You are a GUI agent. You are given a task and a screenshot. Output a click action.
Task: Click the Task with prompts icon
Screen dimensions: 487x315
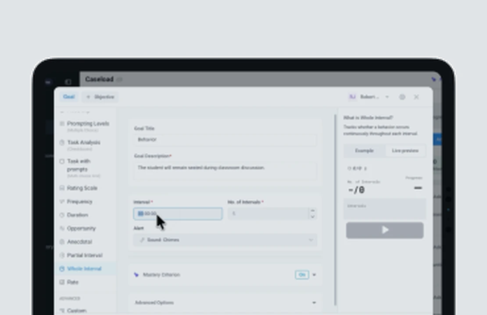62,161
